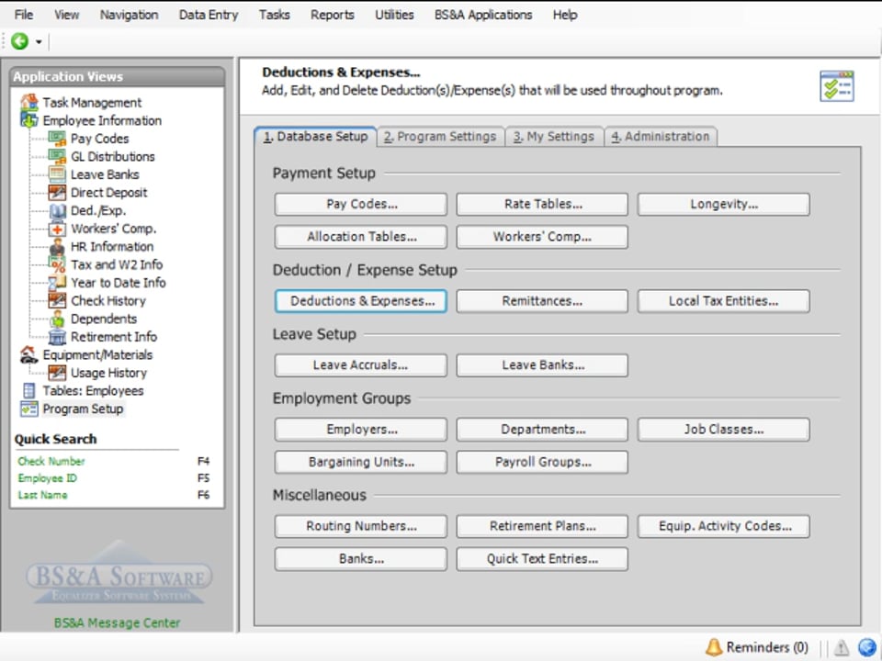The height and width of the screenshot is (661, 882).
Task: Click the Dependents icon
Action: 57,319
